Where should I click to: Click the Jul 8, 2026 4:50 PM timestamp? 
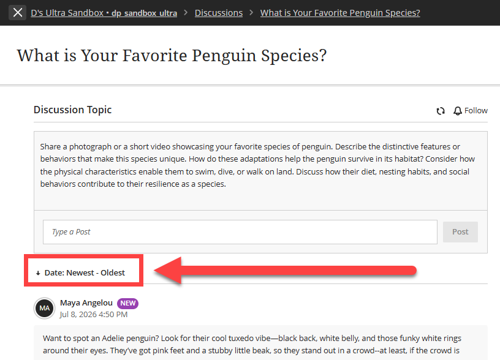94,315
